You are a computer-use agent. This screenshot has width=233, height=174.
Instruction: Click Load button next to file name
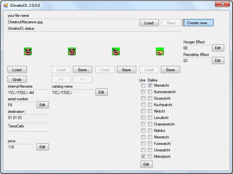tap(149, 23)
